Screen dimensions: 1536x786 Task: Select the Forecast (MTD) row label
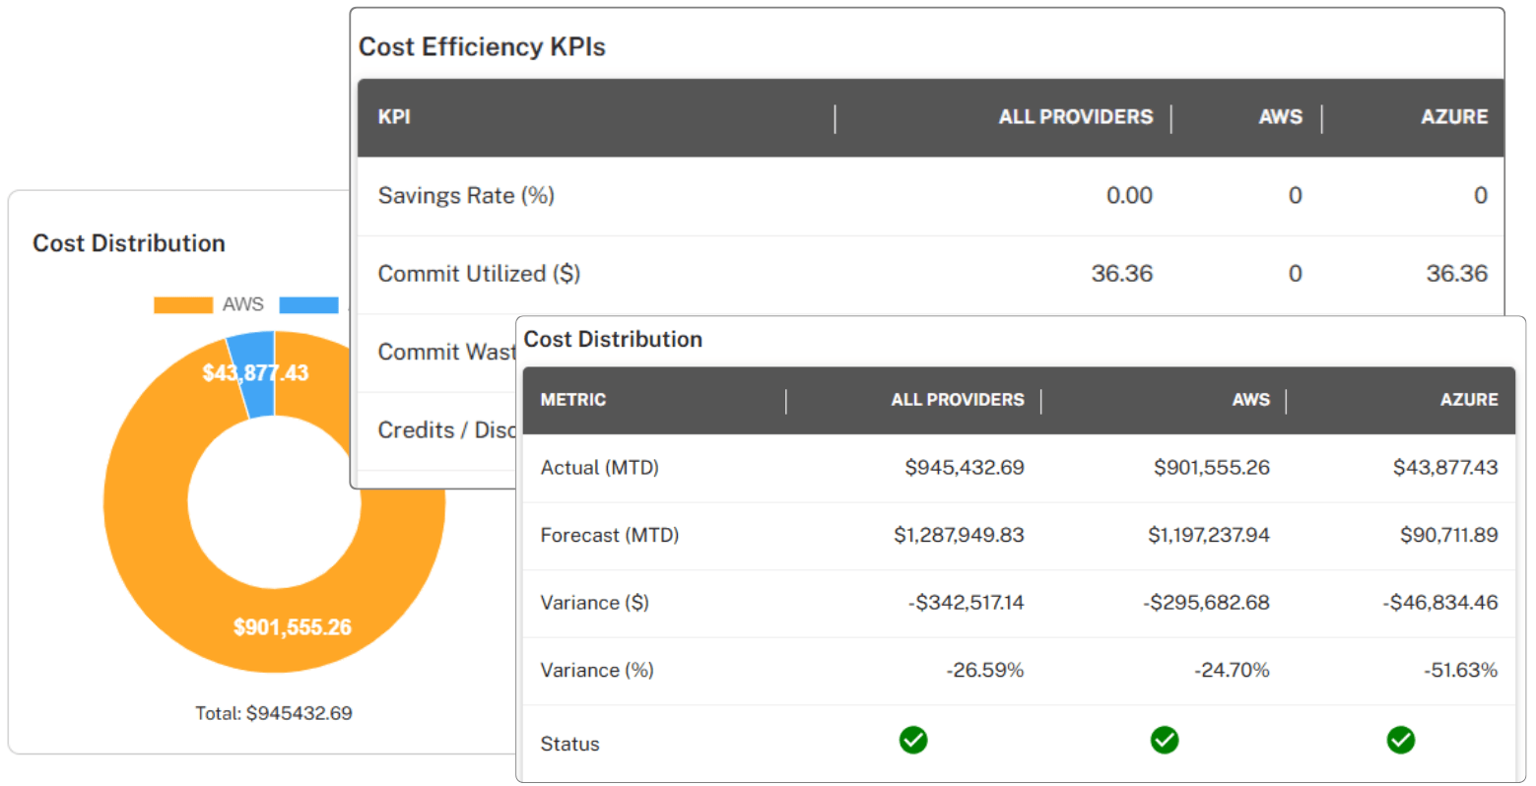pyautogui.click(x=610, y=536)
